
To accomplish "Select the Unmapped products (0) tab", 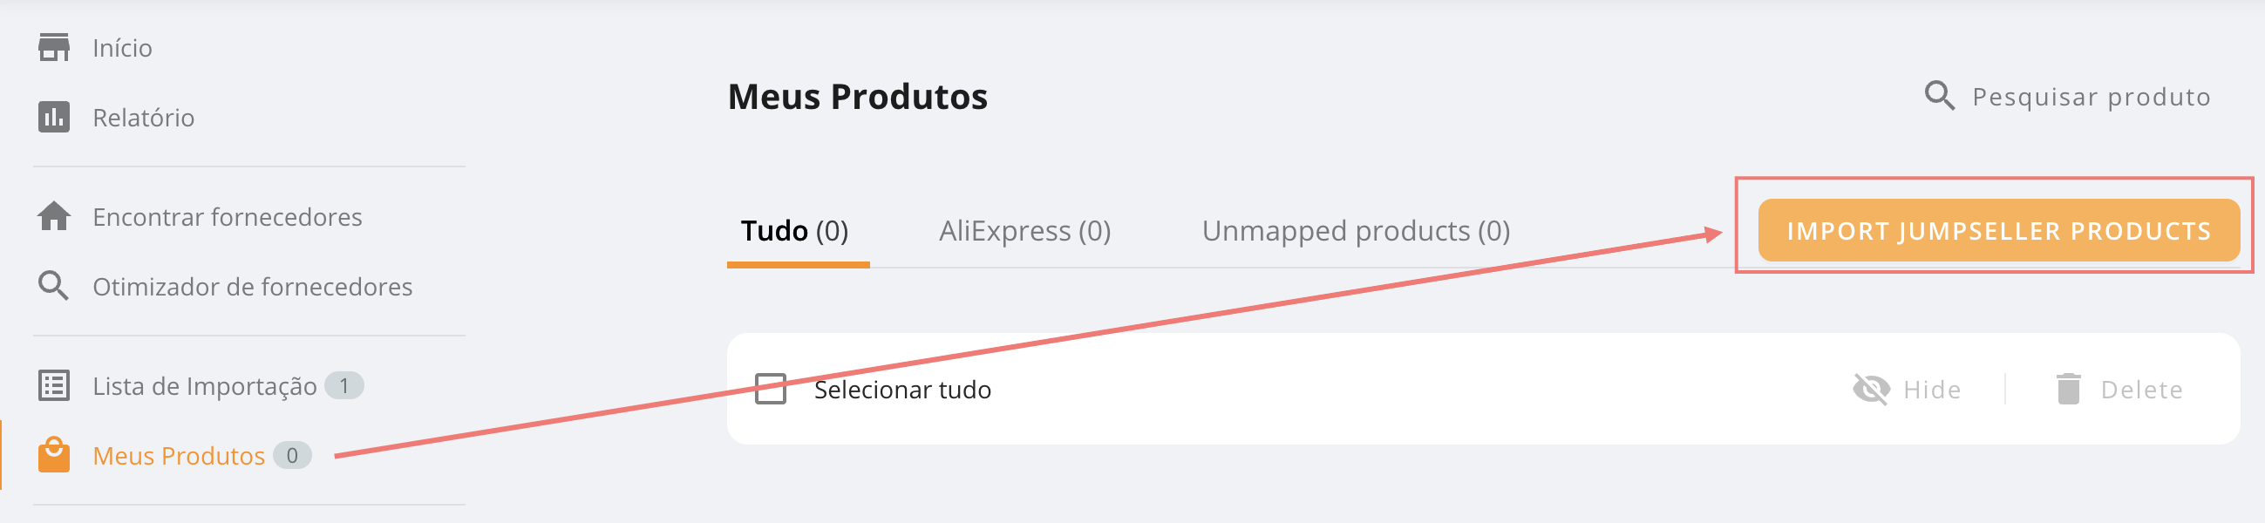I will 1355,231.
